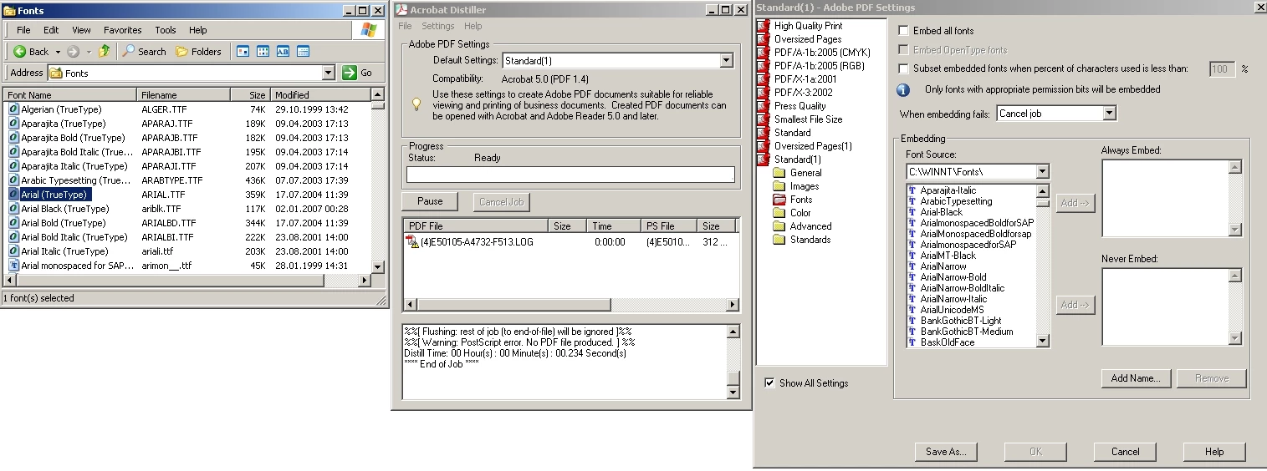
Task: Click Distiller progress status bar
Action: point(570,175)
